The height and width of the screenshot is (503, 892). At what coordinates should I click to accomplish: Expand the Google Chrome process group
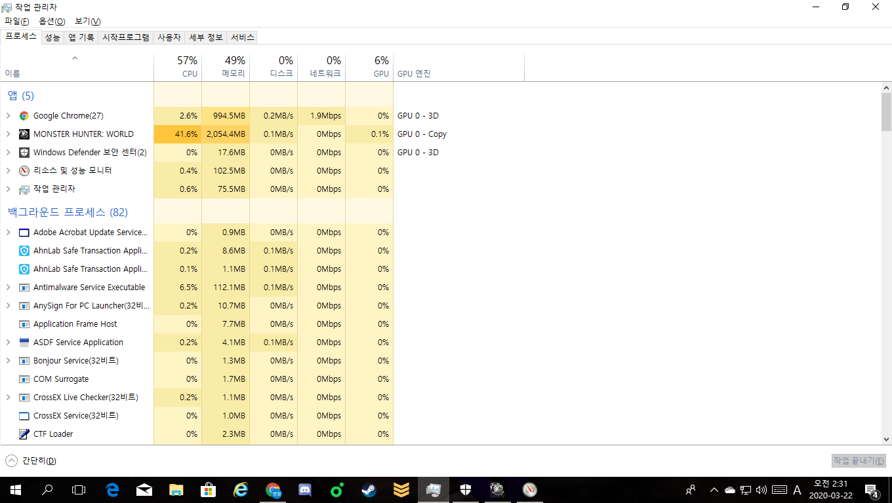pos(9,116)
